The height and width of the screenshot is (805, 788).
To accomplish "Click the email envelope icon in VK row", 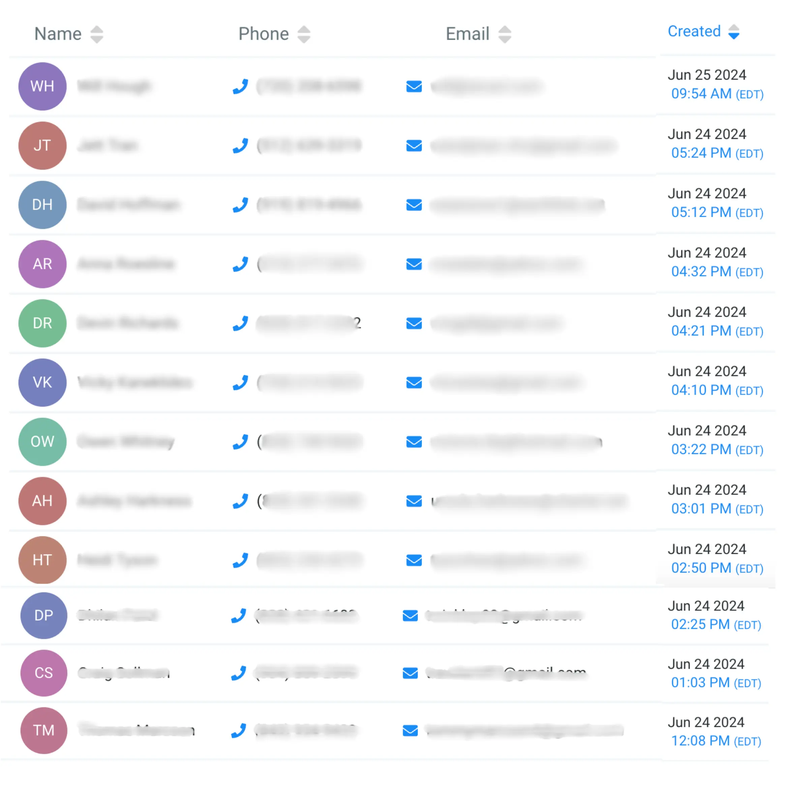I will [x=414, y=382].
